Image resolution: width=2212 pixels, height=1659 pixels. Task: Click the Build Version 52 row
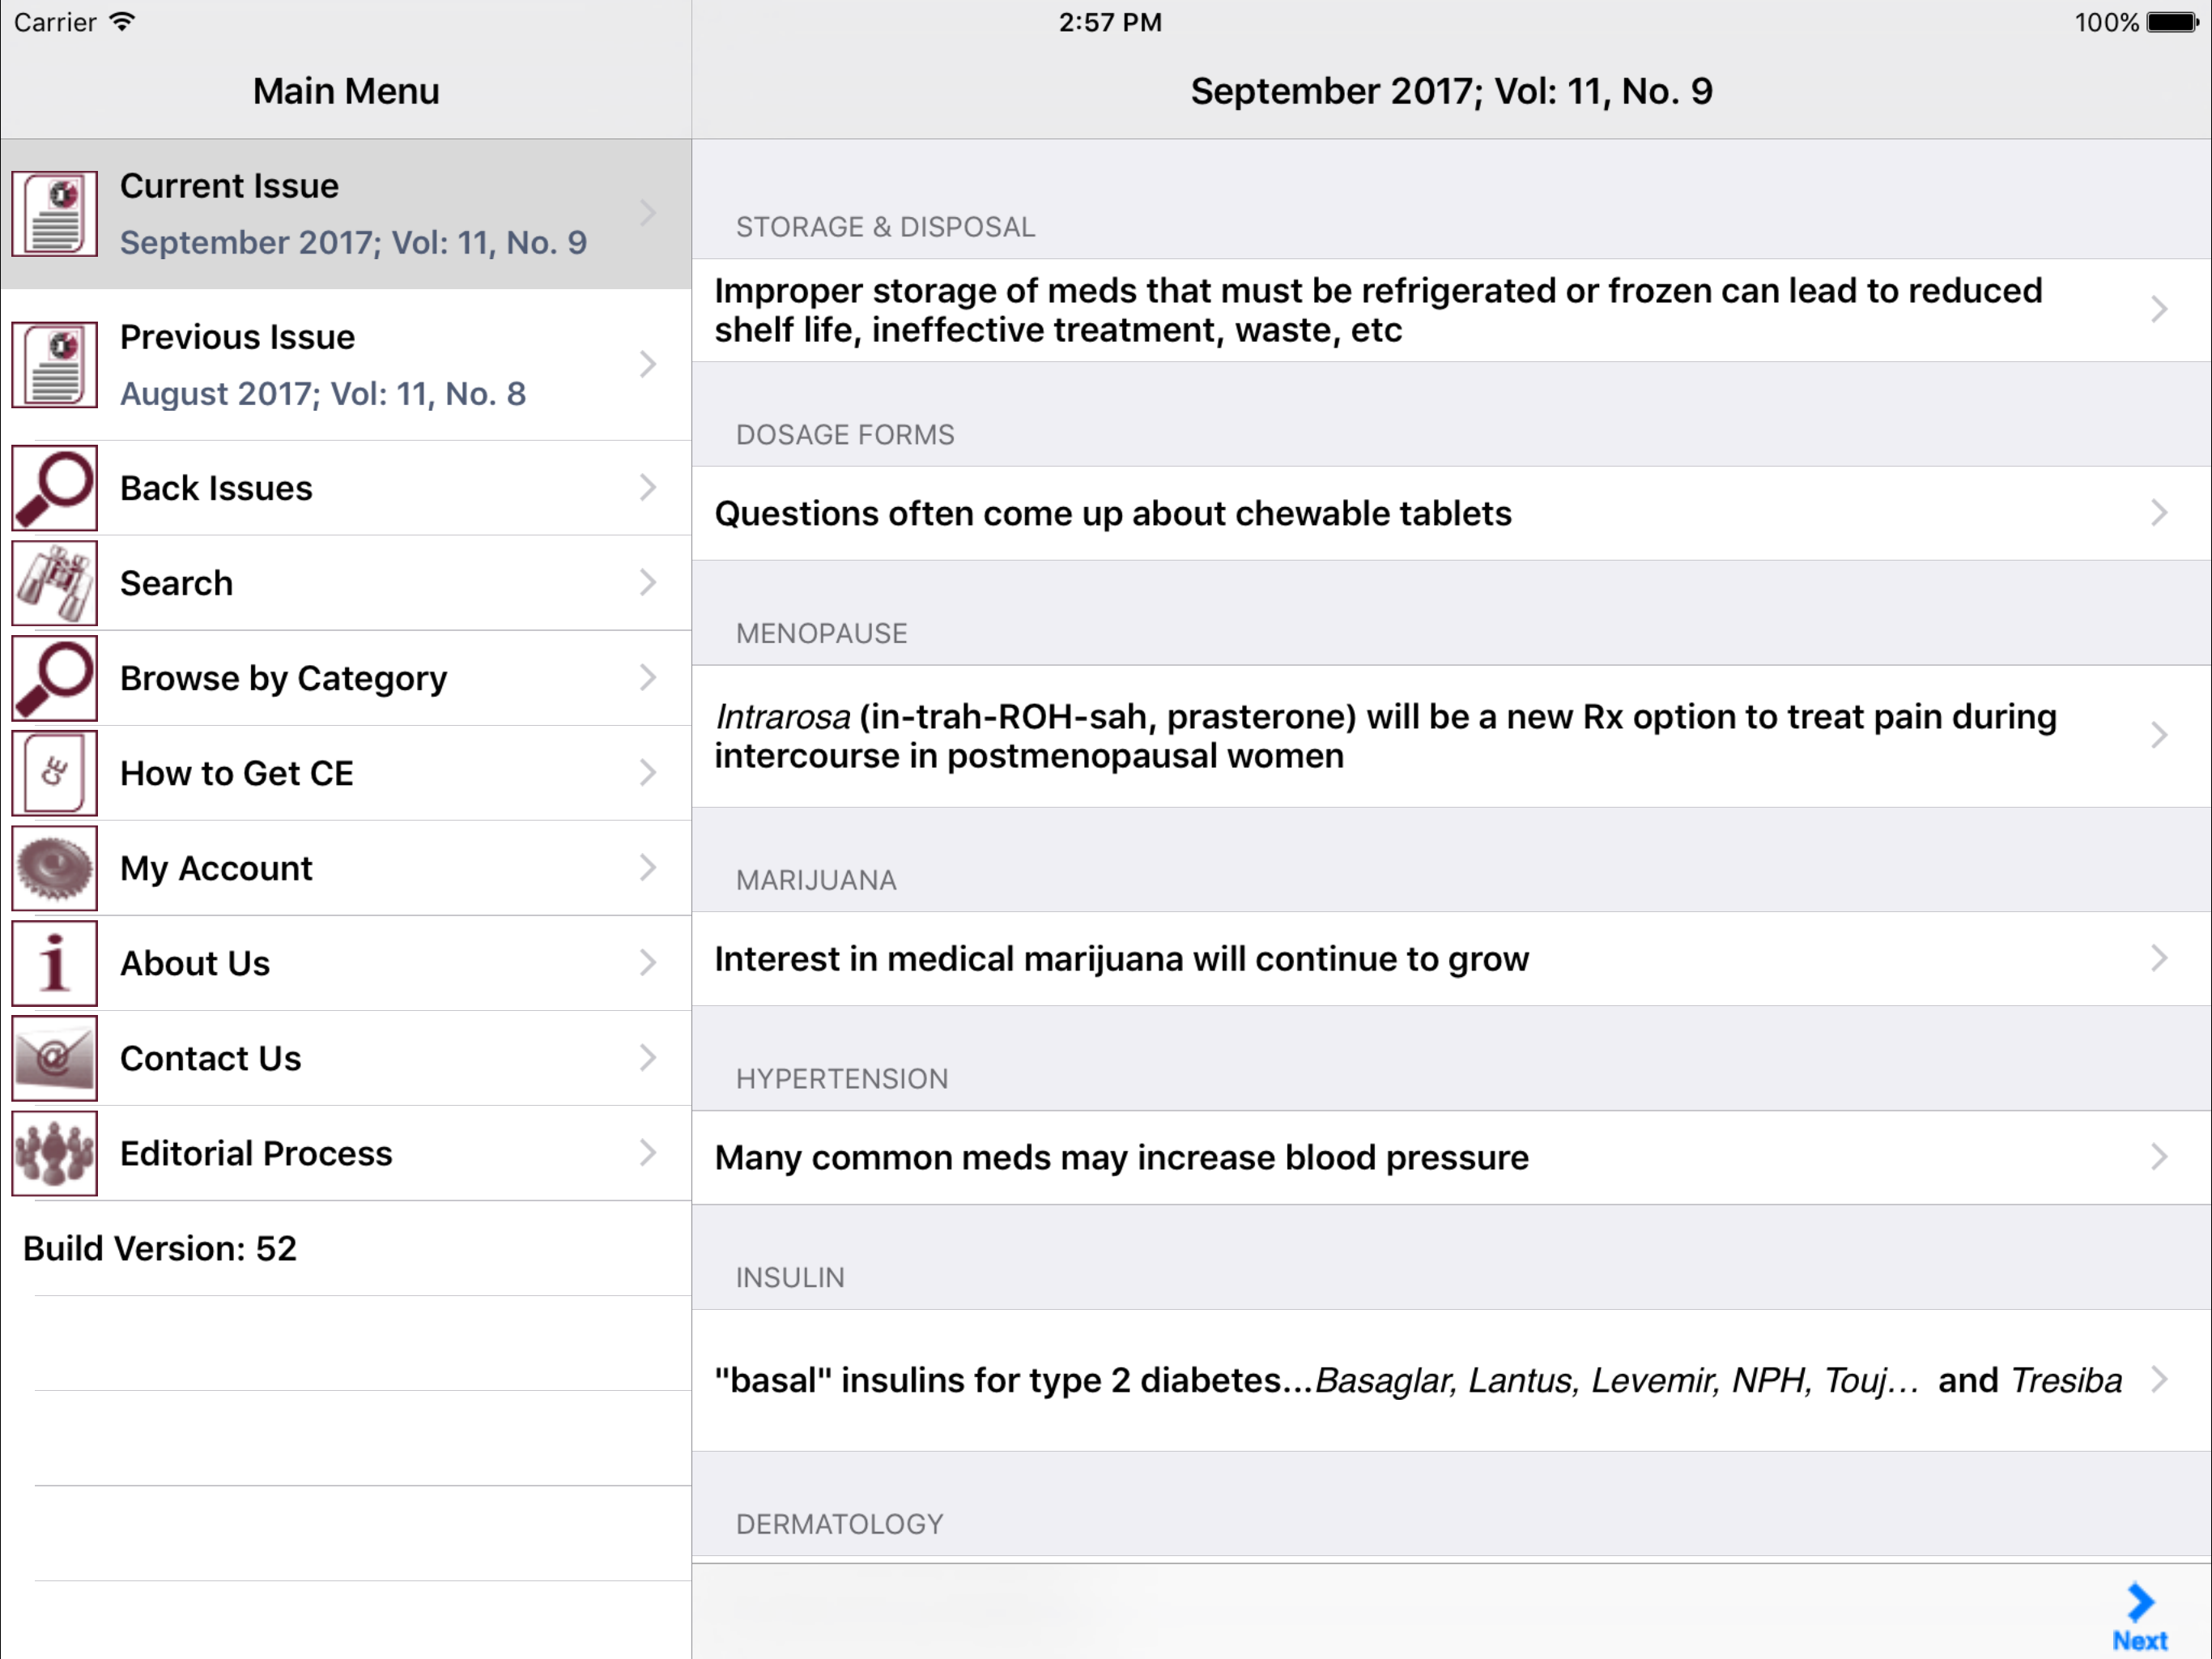[x=160, y=1249]
